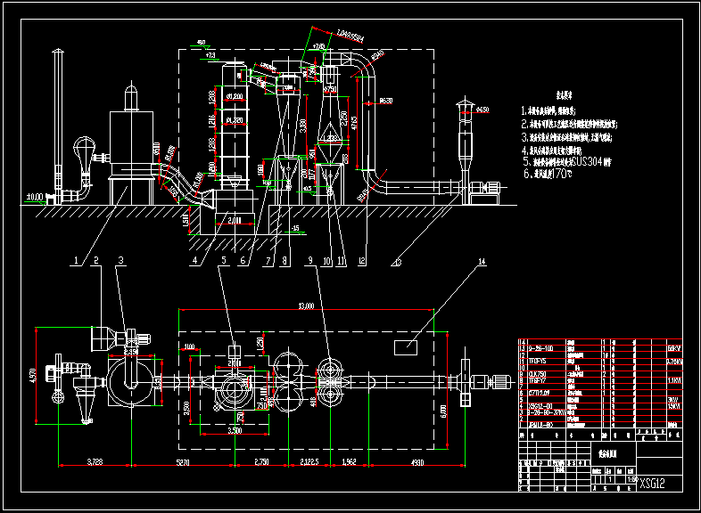Image resolution: width=701 pixels, height=513 pixels.
Task: Select the 3,330 cyclone height dimension
Action: pos(303,126)
